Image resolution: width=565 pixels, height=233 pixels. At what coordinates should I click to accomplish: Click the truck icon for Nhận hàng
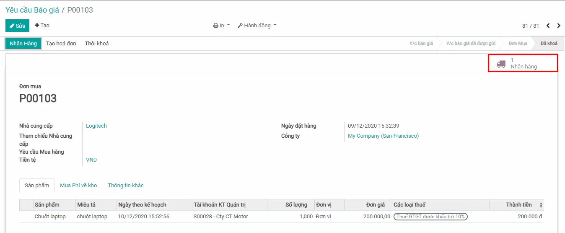(x=501, y=64)
